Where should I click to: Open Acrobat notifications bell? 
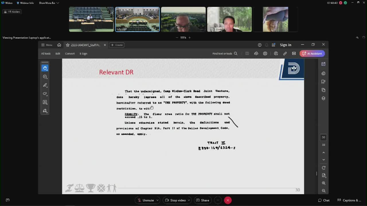point(267,45)
